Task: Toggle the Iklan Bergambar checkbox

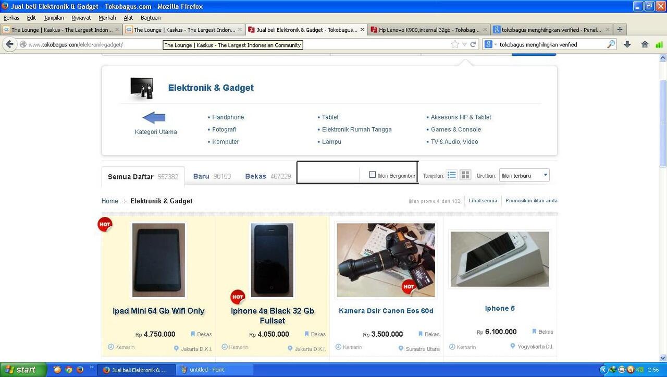Action: 372,175
